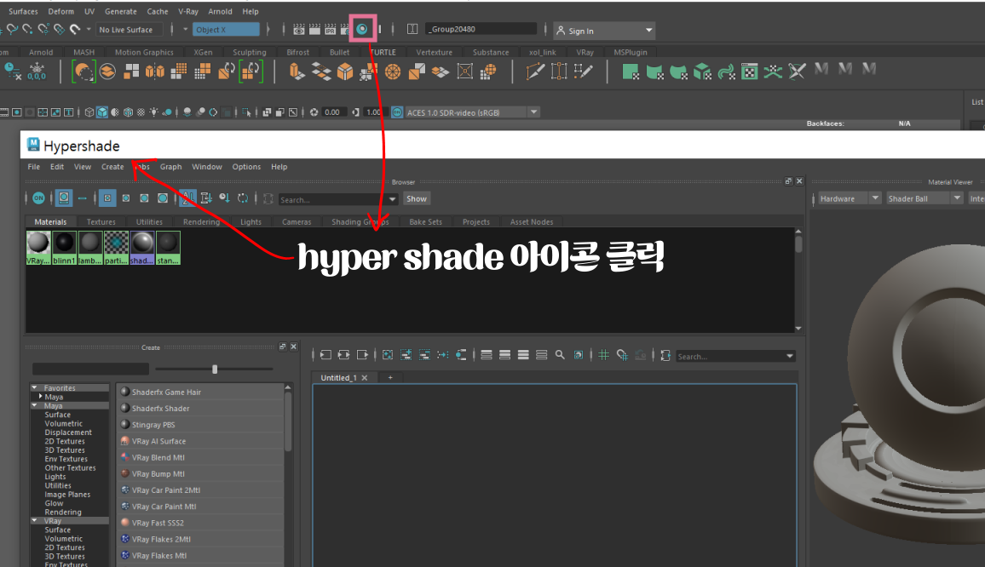Clear the graph in the work area toolbar
This screenshot has height=567, width=985.
(388, 355)
